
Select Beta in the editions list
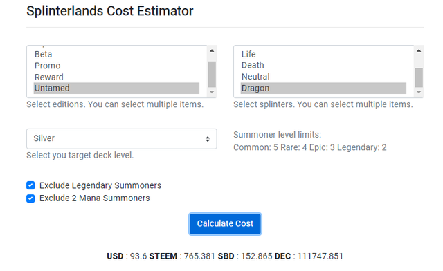click(116, 54)
